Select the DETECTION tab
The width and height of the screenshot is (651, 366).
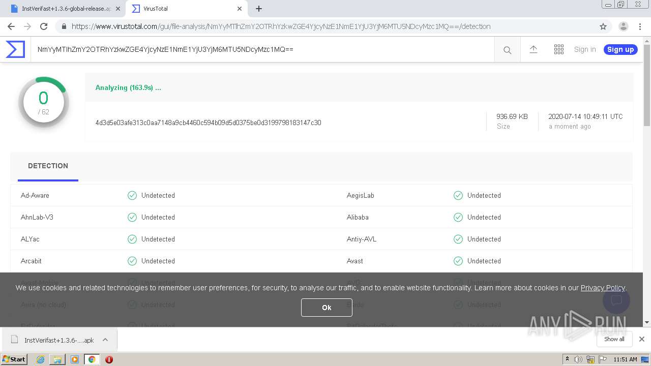48,166
